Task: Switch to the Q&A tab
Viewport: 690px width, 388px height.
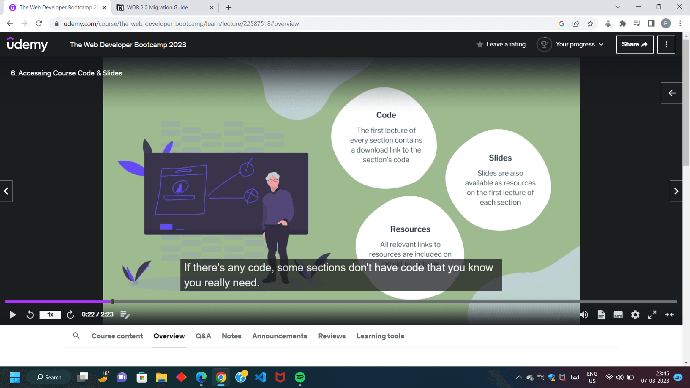Action: (x=203, y=336)
